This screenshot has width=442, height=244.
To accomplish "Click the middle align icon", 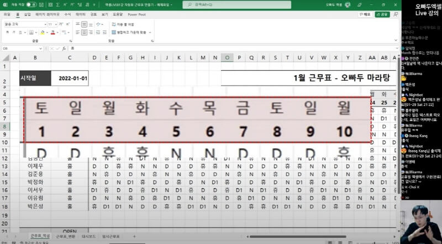I will tap(85, 24).
